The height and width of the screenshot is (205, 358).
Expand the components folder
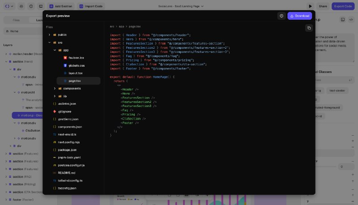(x=55, y=88)
